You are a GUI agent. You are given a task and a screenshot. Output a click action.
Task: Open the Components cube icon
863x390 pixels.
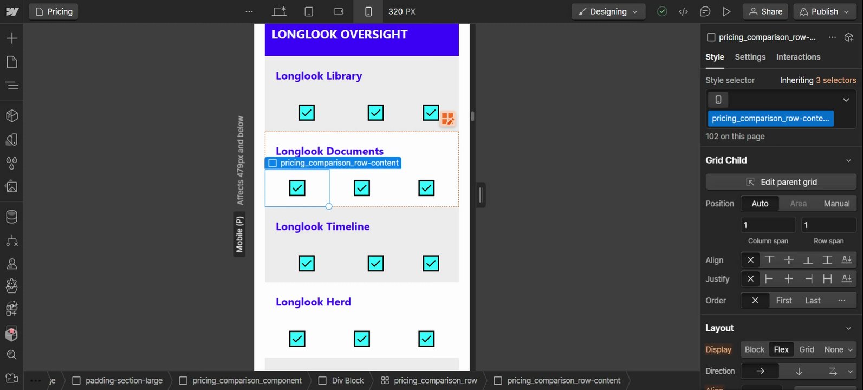point(11,116)
